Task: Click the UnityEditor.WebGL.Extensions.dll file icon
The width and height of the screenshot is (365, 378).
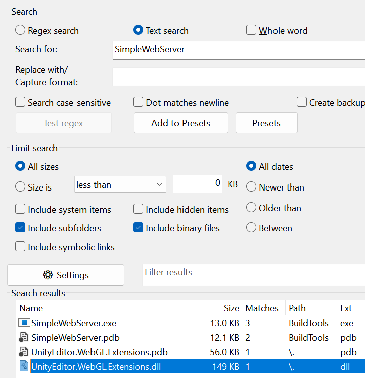Action: tap(24, 366)
